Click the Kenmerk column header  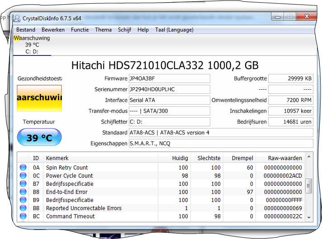click(100, 158)
